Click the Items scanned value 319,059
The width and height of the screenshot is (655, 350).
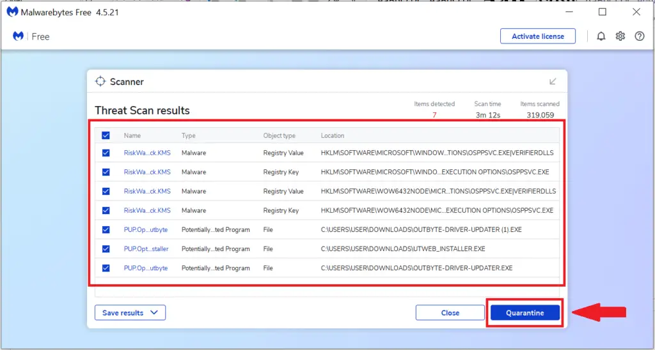pos(540,115)
